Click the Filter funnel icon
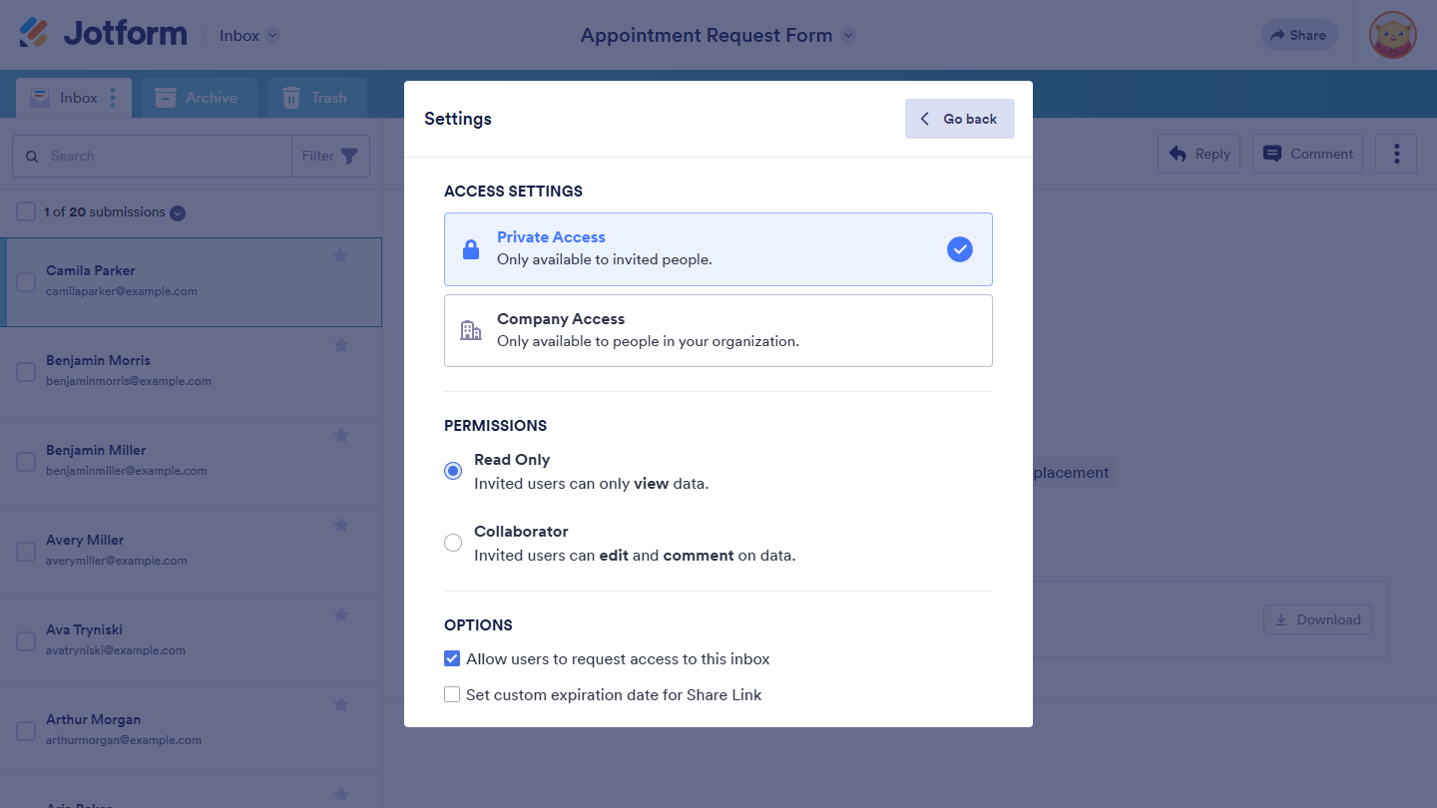 (x=349, y=156)
